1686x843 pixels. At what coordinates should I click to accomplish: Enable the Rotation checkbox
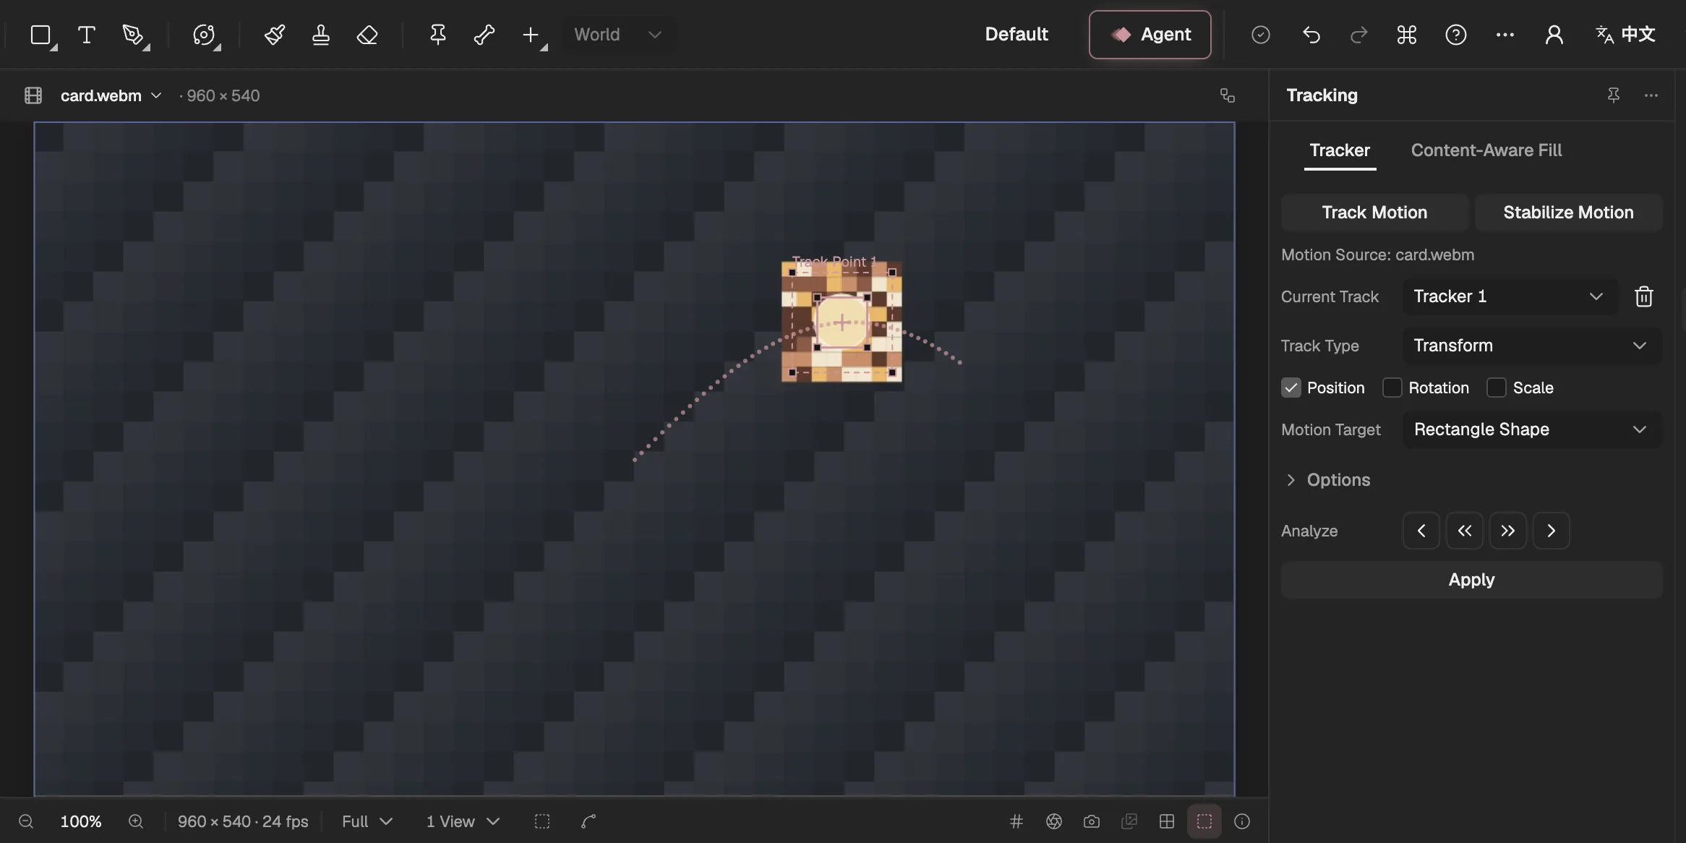click(1392, 388)
